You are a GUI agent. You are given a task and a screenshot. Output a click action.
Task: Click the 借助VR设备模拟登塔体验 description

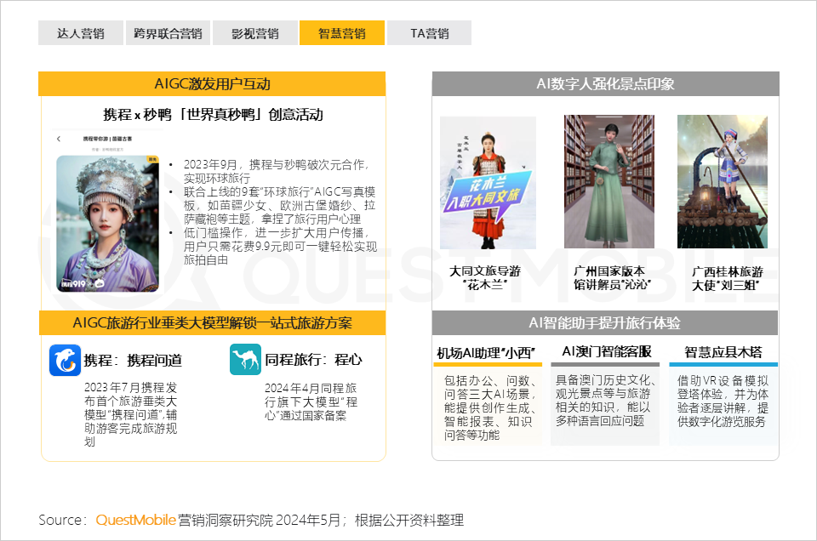point(723,401)
